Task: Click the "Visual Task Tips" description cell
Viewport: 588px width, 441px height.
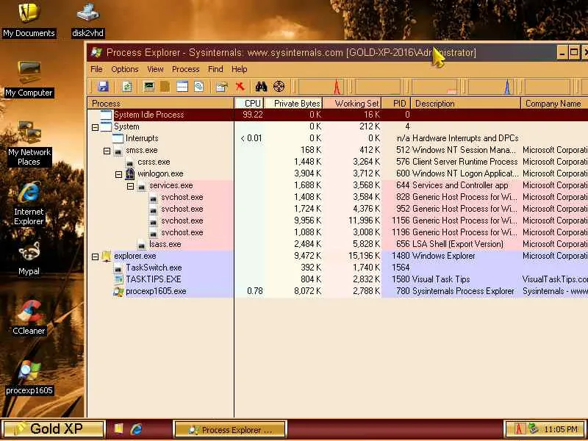Action: (441, 279)
